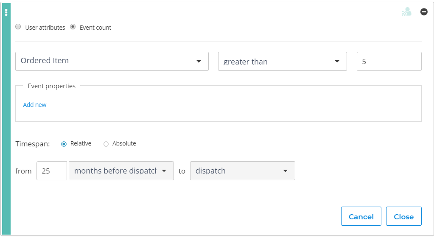434x238 pixels.
Task: Click the user feed icon at top right
Action: tap(406, 11)
